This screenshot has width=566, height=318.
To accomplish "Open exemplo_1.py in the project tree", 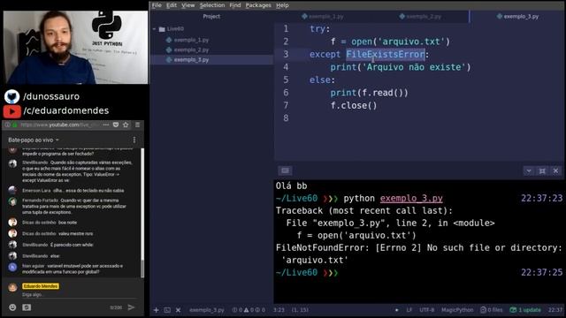I will point(191,40).
